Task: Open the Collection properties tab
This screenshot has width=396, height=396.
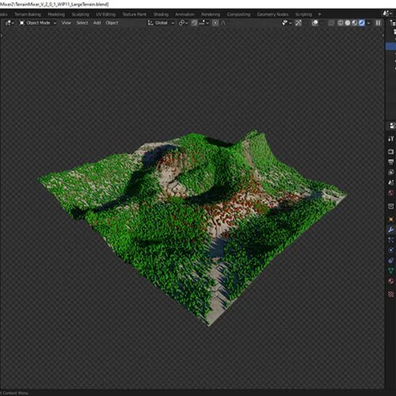Action: 391,206
